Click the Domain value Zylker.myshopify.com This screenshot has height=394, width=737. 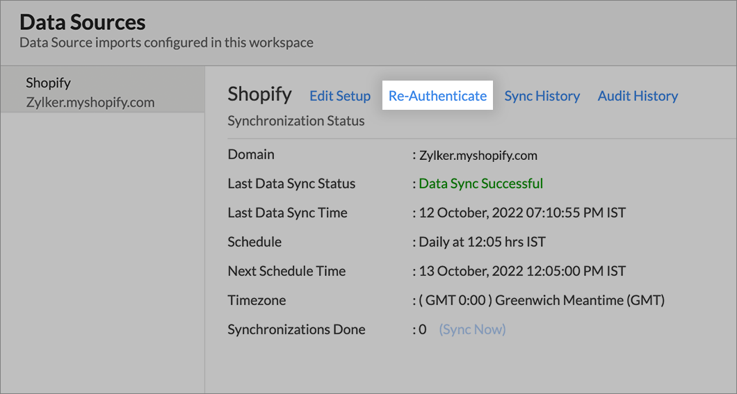pos(478,156)
